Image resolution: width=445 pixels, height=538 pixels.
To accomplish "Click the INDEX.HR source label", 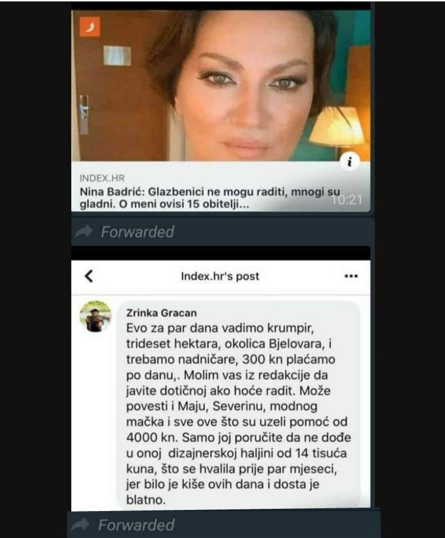I will (x=102, y=178).
